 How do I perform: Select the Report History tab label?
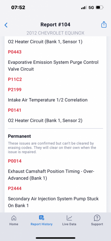[42, 224]
